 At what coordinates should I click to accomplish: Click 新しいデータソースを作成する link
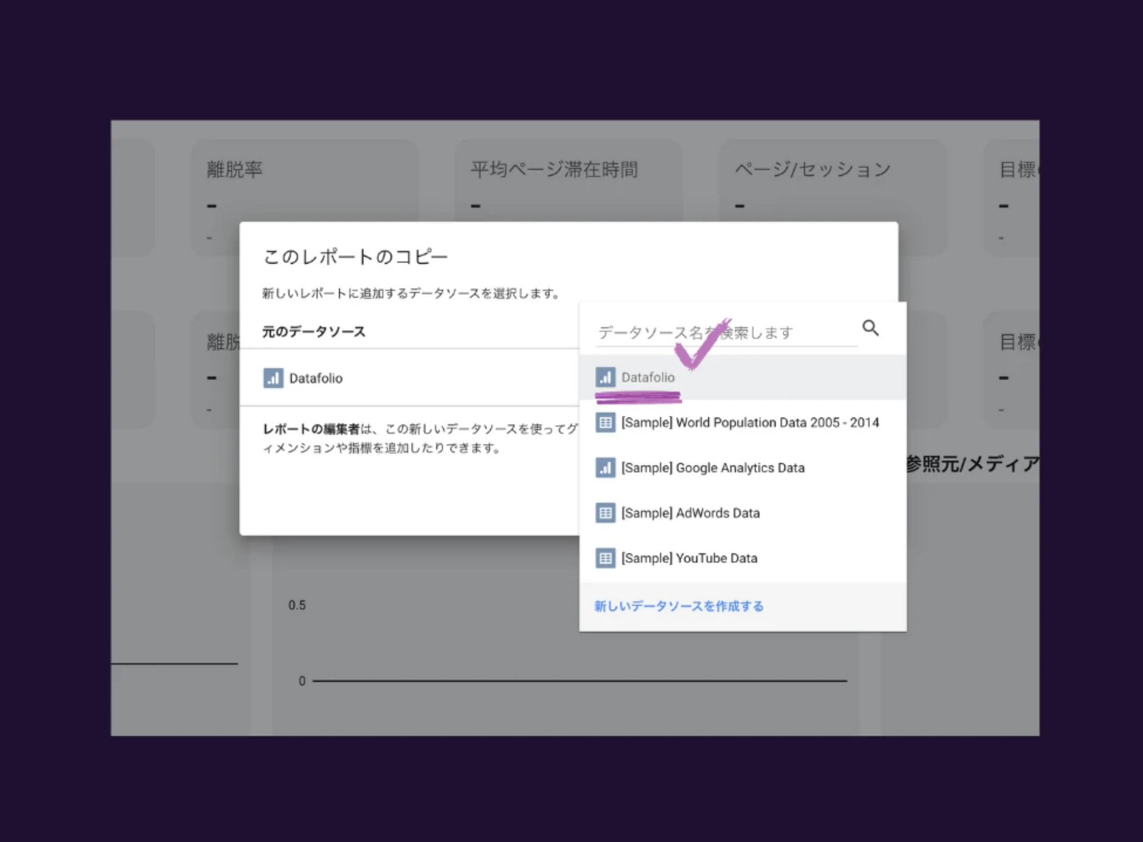coord(679,606)
